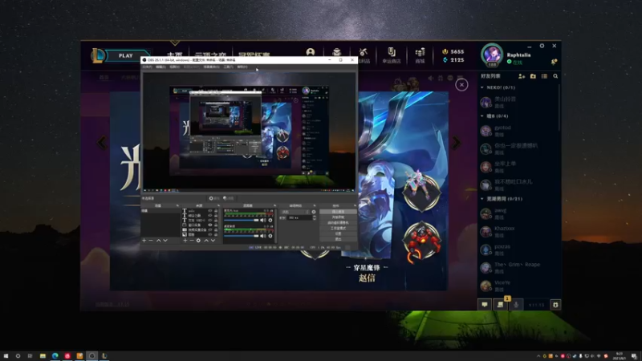Click the League PLAY button
642x361 pixels.
point(126,55)
